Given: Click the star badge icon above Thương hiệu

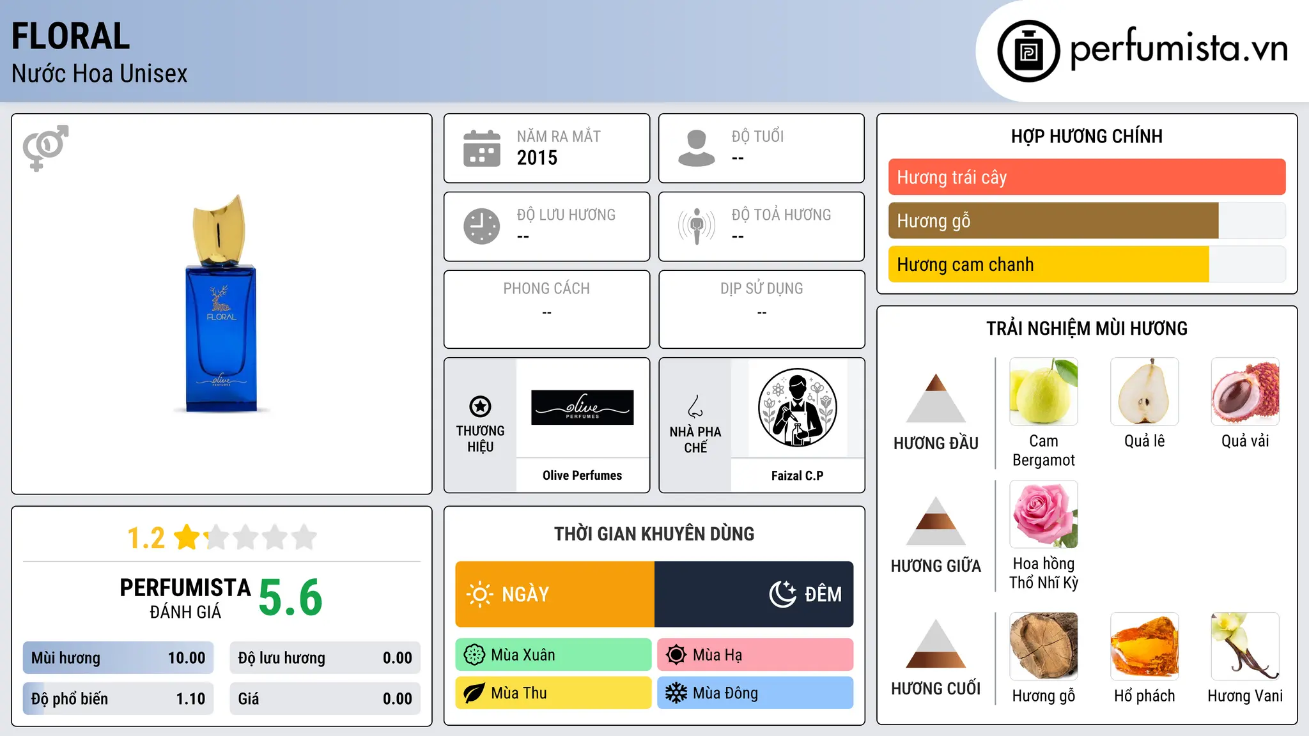Looking at the screenshot, I should click(x=480, y=406).
